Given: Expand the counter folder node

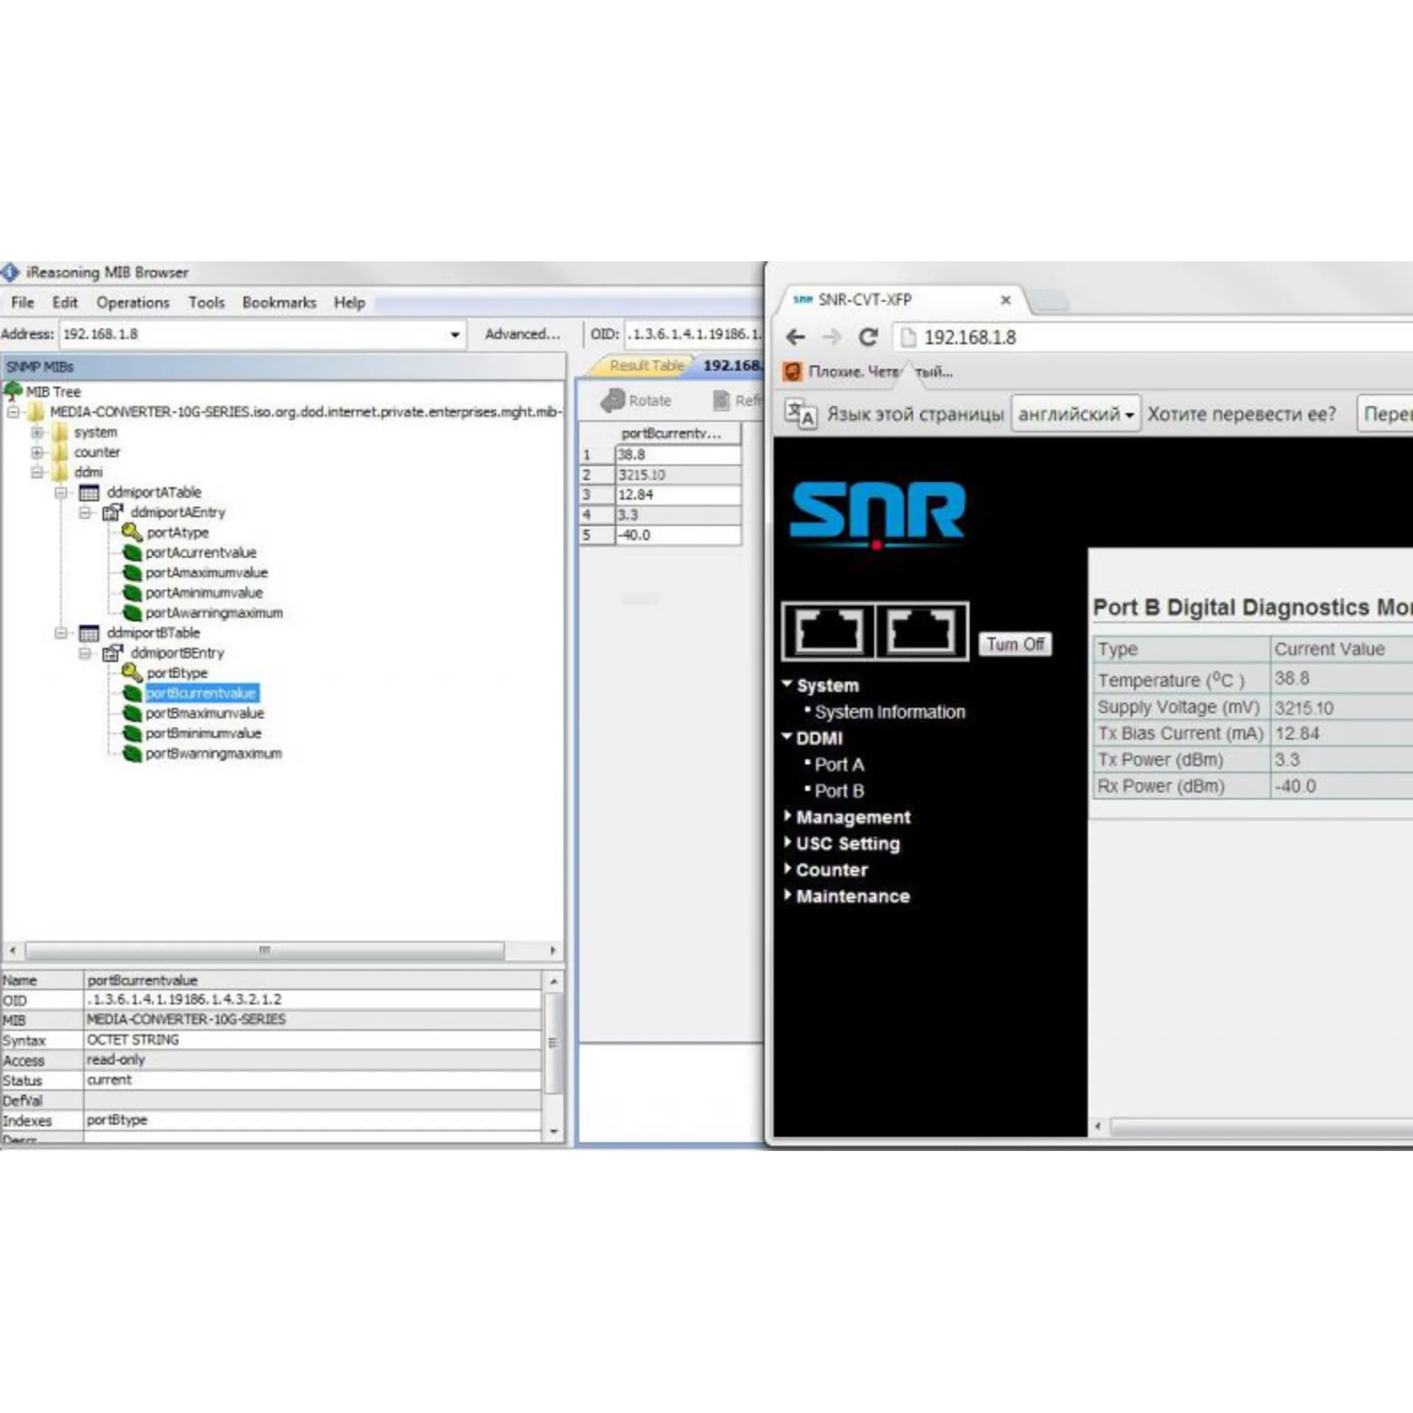Looking at the screenshot, I should (37, 453).
